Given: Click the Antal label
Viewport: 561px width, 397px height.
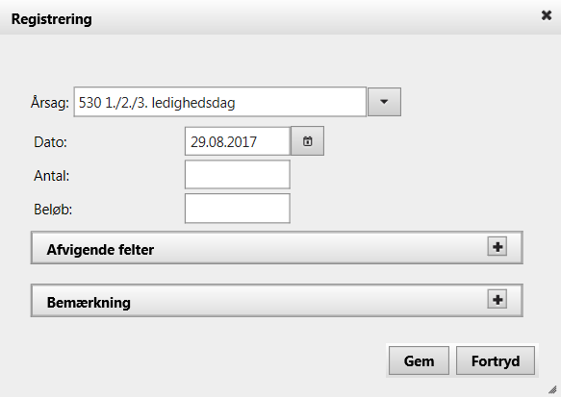Looking at the screenshot, I should 52,176.
